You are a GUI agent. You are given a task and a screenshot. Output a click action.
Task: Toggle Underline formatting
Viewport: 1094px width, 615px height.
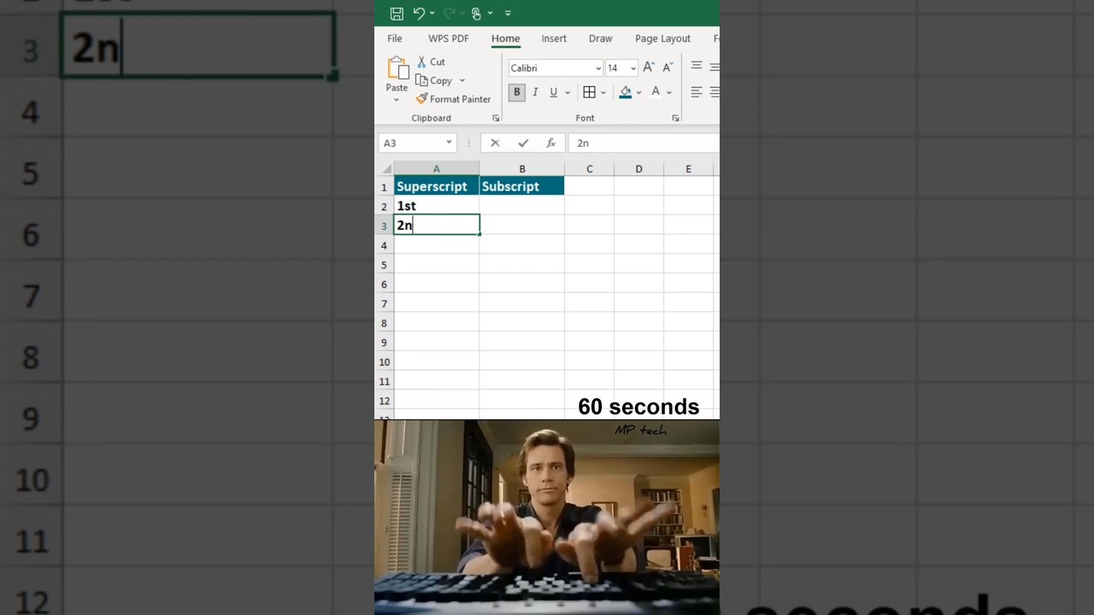554,92
